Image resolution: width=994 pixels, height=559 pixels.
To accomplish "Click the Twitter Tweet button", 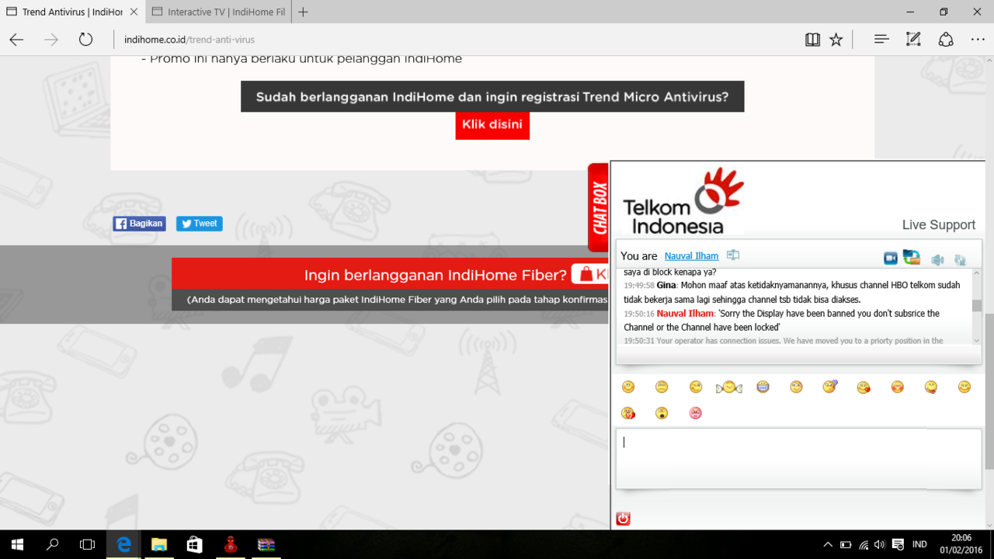I will 199,224.
